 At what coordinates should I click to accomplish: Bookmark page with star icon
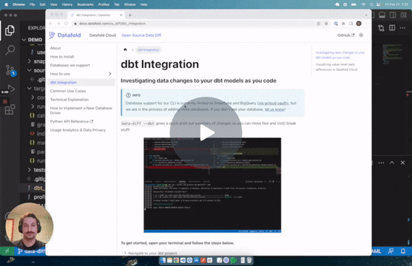tap(326, 24)
